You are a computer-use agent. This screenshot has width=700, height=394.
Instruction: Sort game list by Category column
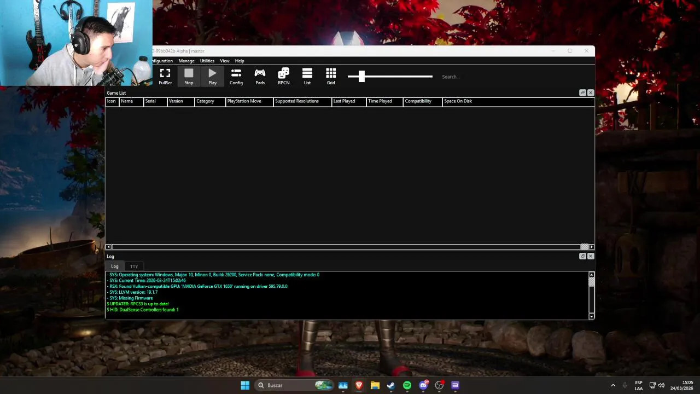pyautogui.click(x=210, y=101)
